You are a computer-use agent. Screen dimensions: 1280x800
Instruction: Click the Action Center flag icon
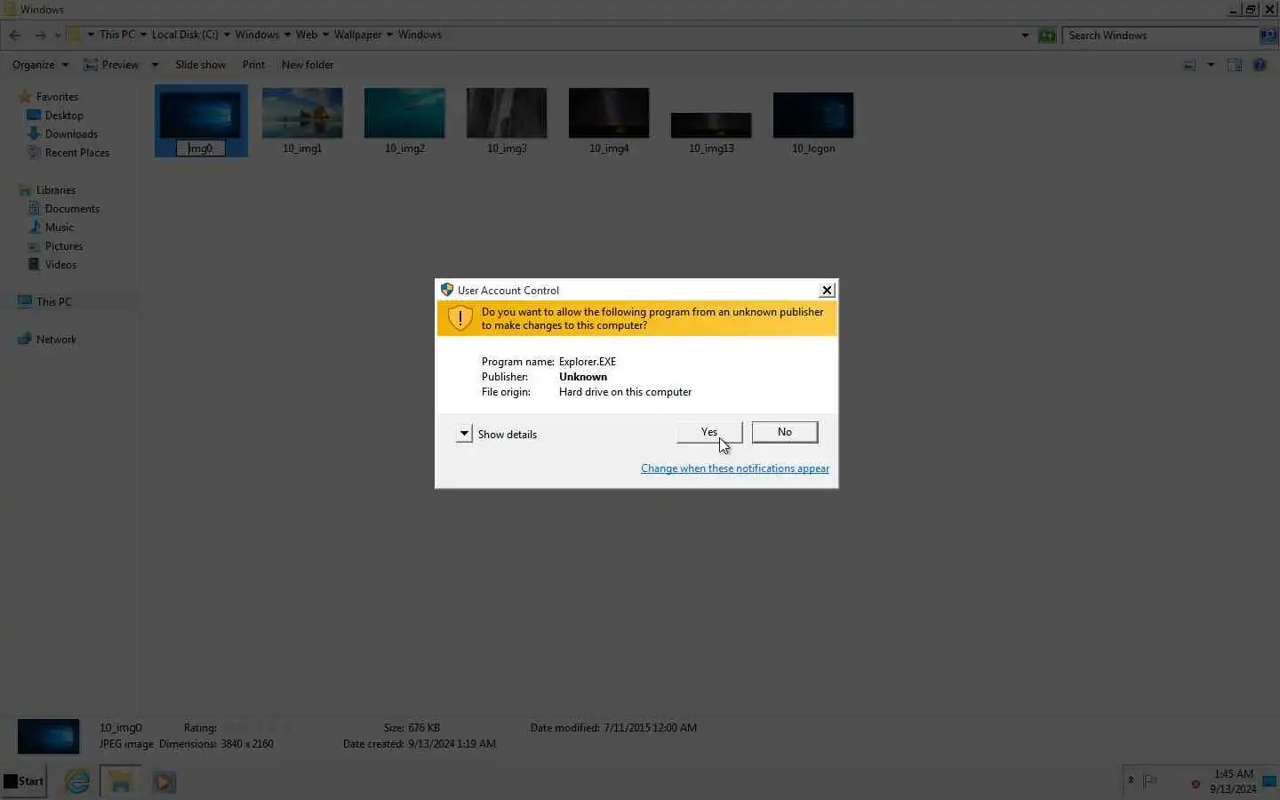click(x=1150, y=781)
